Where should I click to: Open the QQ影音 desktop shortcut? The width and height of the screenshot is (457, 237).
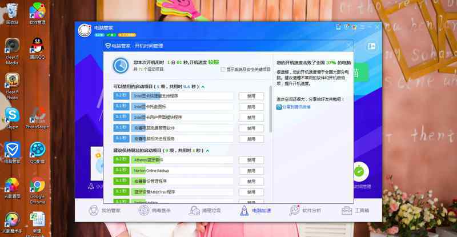click(37, 152)
